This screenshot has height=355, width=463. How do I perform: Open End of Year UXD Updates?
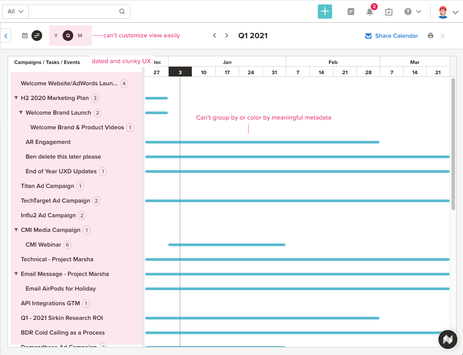pyautogui.click(x=61, y=171)
